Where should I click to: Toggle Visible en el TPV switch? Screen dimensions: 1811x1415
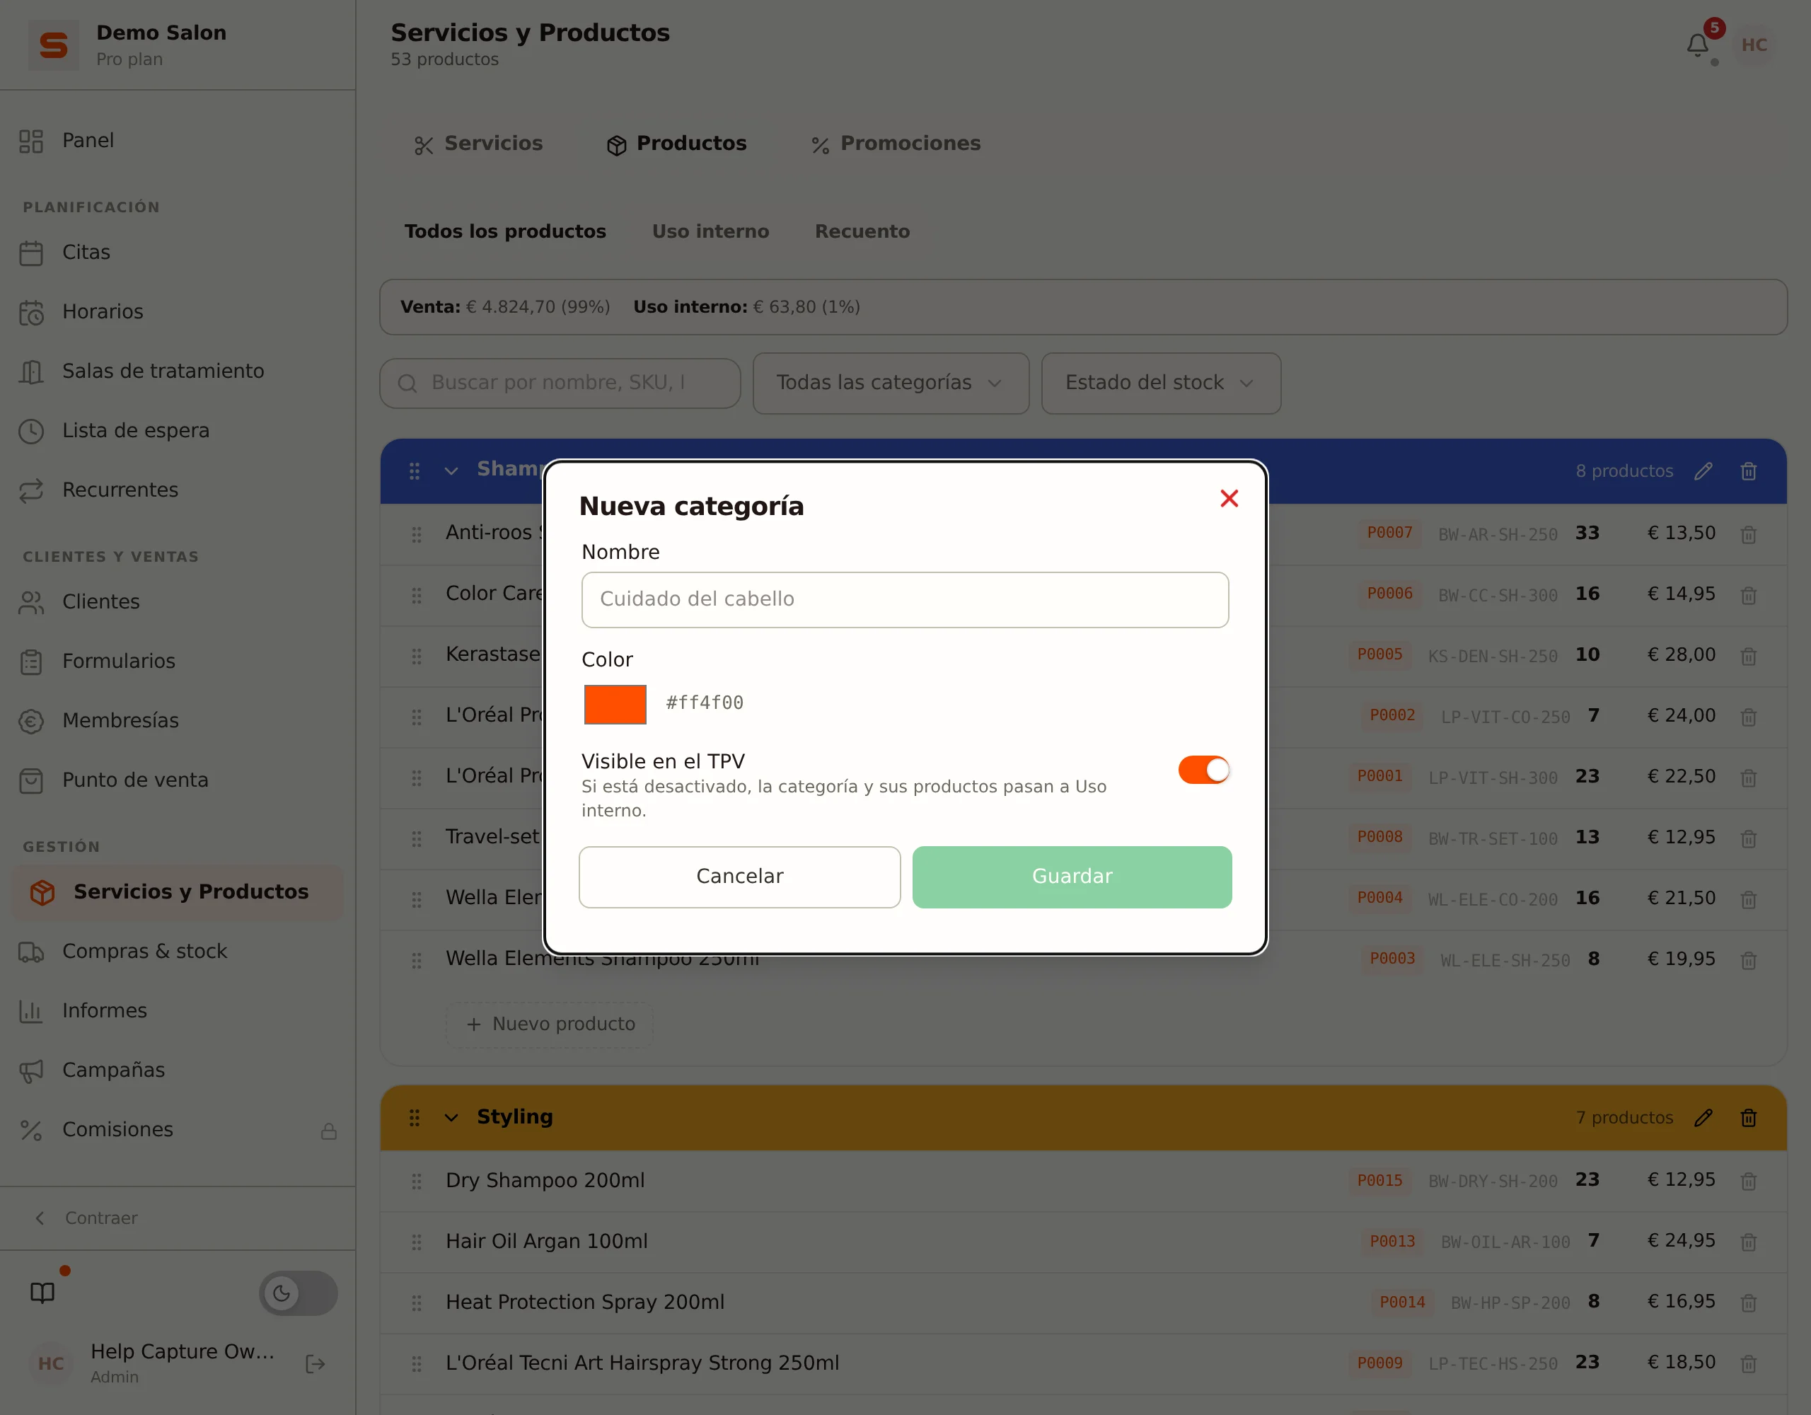tap(1203, 770)
